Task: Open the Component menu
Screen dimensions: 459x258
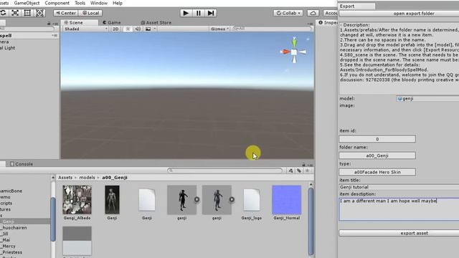Action: 57,3
